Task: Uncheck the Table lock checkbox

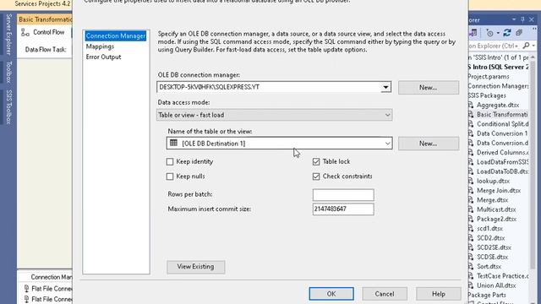Action: [x=316, y=161]
